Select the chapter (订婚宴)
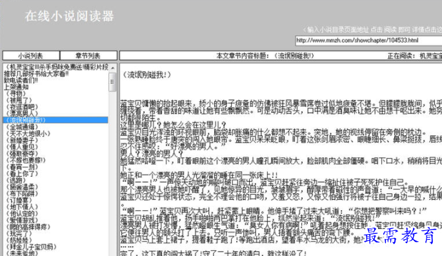The height and width of the screenshot is (256, 442). point(19,201)
